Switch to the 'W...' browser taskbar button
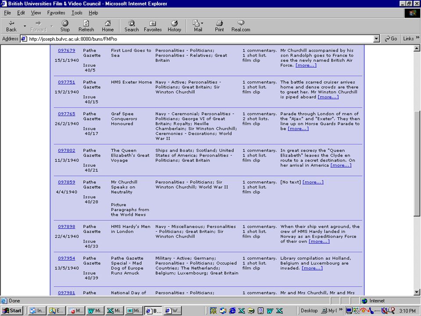The height and width of the screenshot is (316, 421). [x=173, y=311]
